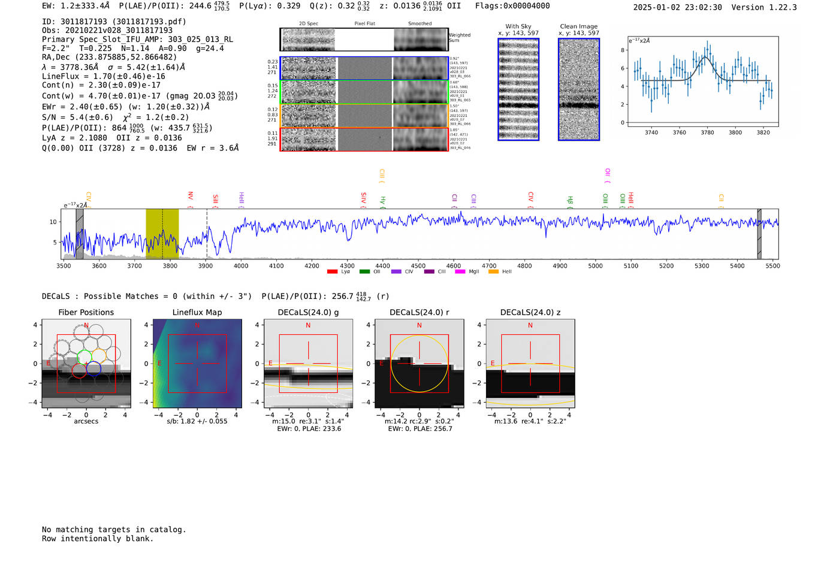
Task: Click the orange fiber circle in Fiber Positions
Action: (x=99, y=357)
